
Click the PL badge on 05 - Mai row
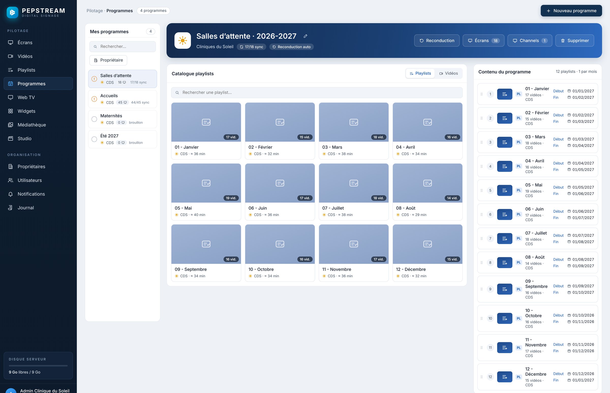[518, 190]
